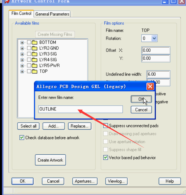Close the Enter new film name dialog
Viewport: 186px width, 195px height.
150,86
